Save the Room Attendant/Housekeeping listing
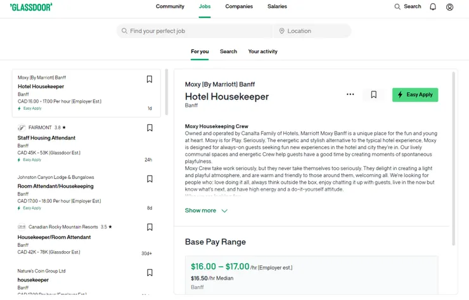469x300 pixels. tap(150, 179)
